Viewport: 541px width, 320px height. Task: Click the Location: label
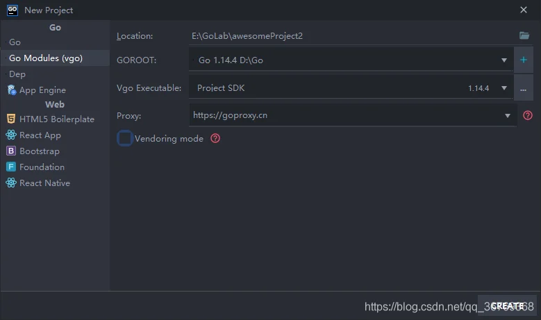click(x=135, y=36)
